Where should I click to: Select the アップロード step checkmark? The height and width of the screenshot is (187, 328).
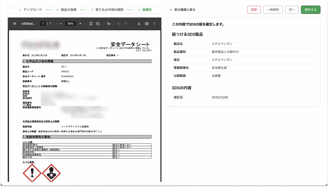point(20,10)
